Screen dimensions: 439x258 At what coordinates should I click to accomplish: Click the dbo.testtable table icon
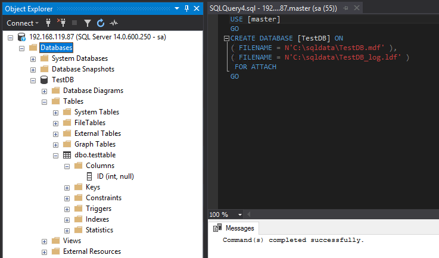tap(67, 155)
